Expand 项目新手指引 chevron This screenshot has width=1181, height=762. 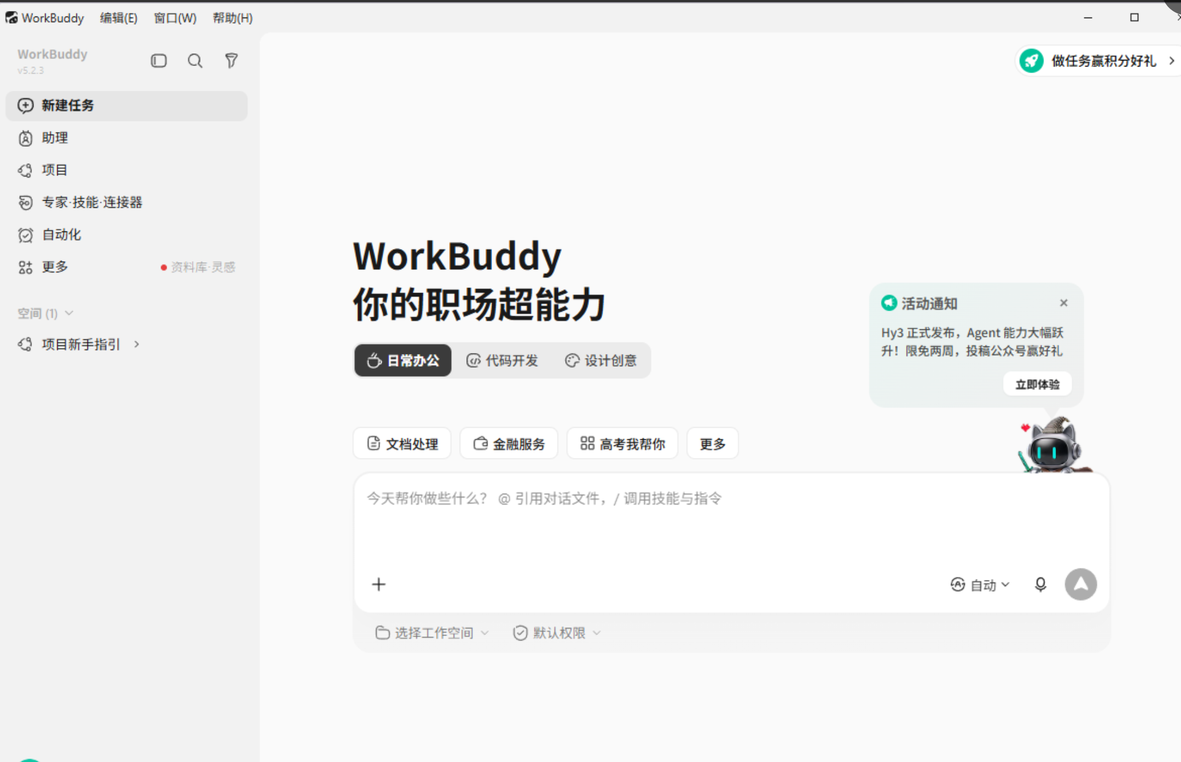click(x=136, y=344)
